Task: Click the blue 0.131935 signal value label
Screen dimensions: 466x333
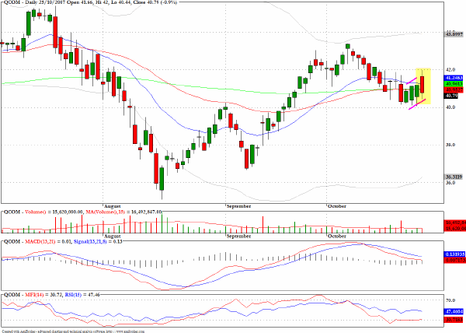Action: coord(454,254)
